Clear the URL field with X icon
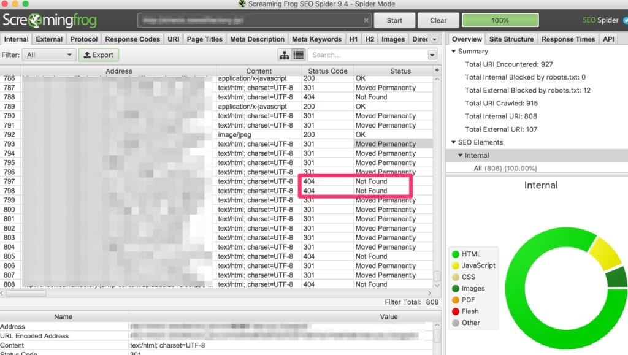Image resolution: width=628 pixels, height=355 pixels. coord(366,20)
